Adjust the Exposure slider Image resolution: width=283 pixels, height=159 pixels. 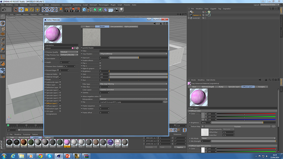(139, 58)
